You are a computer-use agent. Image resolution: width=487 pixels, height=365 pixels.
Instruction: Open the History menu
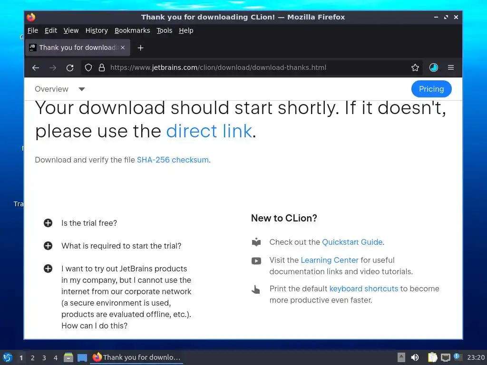(97, 30)
